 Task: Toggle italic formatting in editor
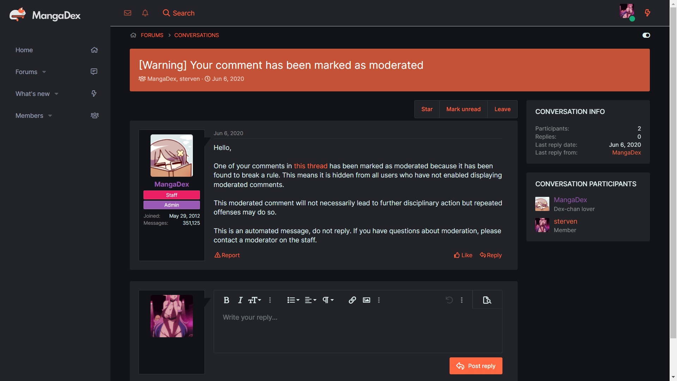tap(240, 300)
